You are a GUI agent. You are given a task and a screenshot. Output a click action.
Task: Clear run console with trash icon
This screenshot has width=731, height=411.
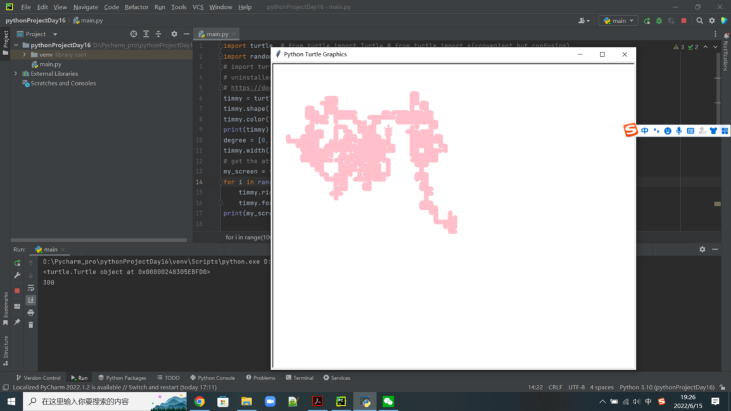tap(30, 325)
